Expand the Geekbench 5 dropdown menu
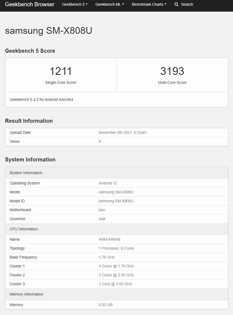Screen dimensions: 233x315 (x=75, y=5)
